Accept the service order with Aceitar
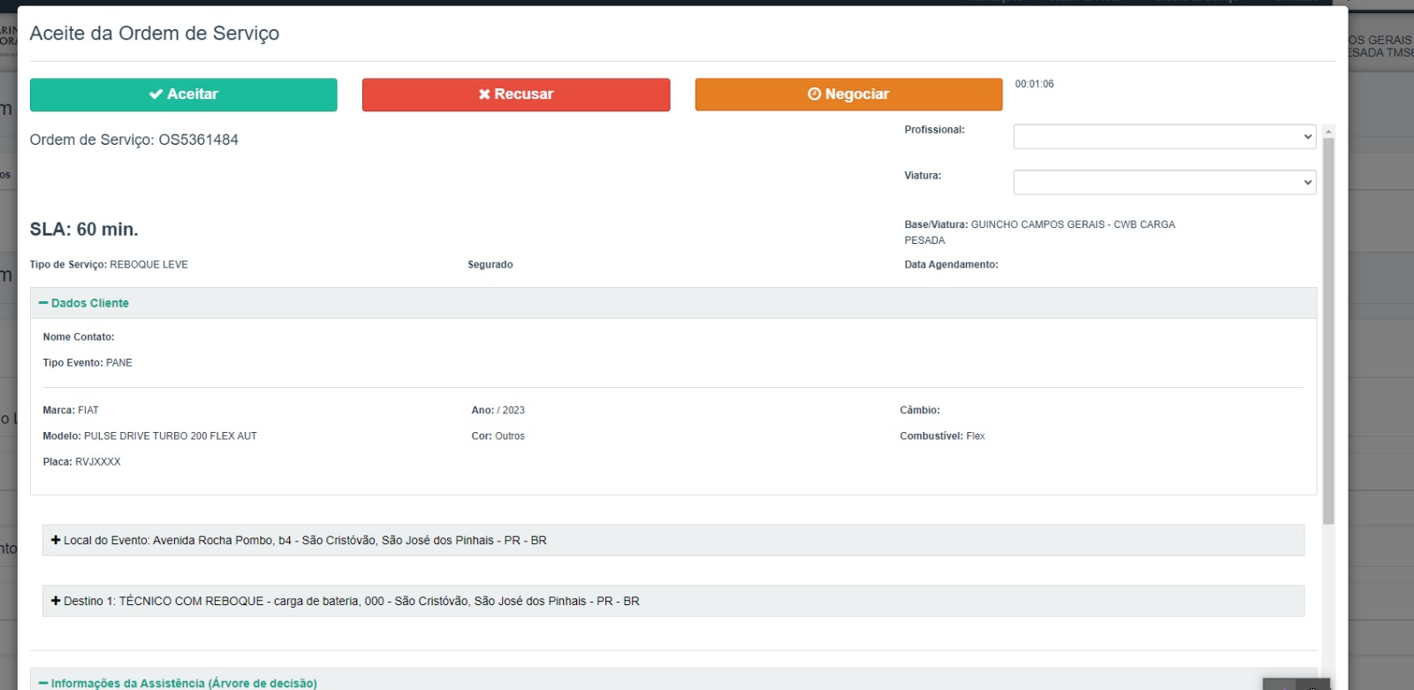This screenshot has width=1414, height=690. 183,95
